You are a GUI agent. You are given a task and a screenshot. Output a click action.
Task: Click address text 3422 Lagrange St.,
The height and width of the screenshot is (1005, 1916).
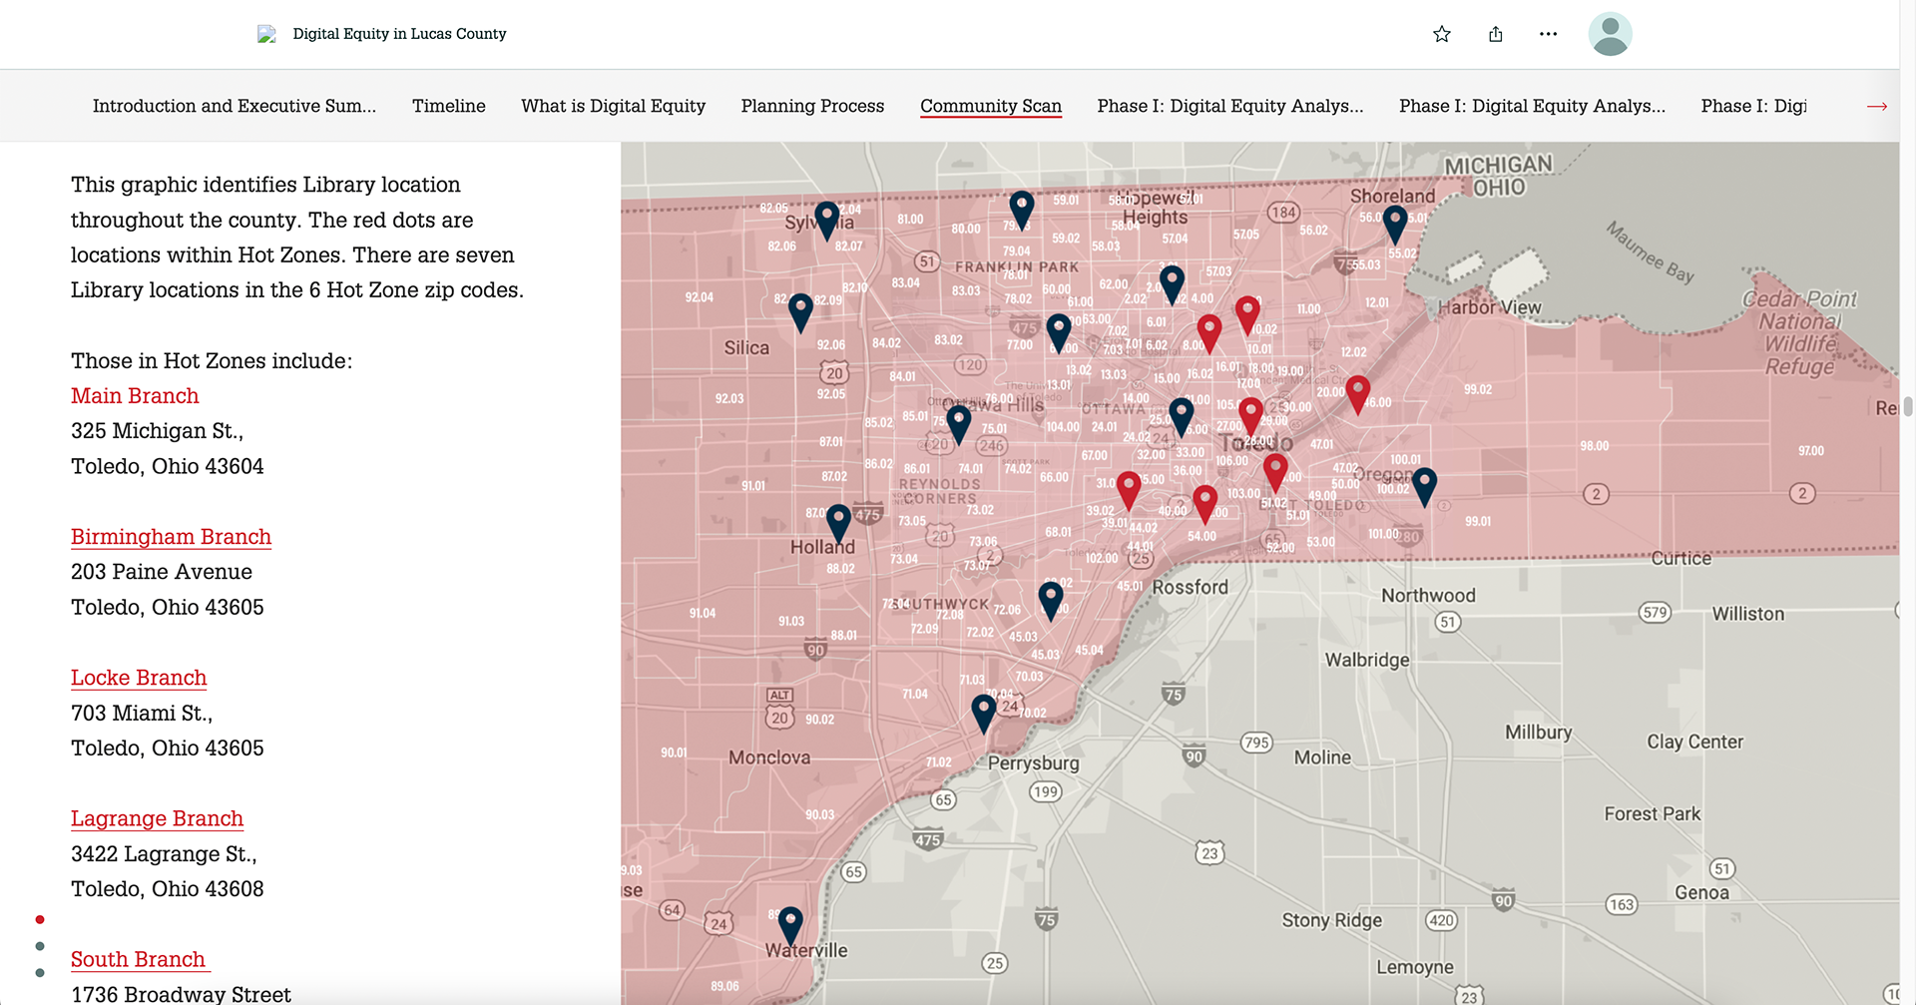coord(164,854)
